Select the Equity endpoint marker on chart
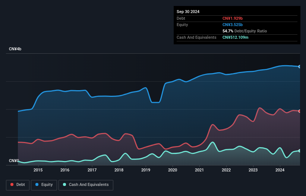 (300, 67)
